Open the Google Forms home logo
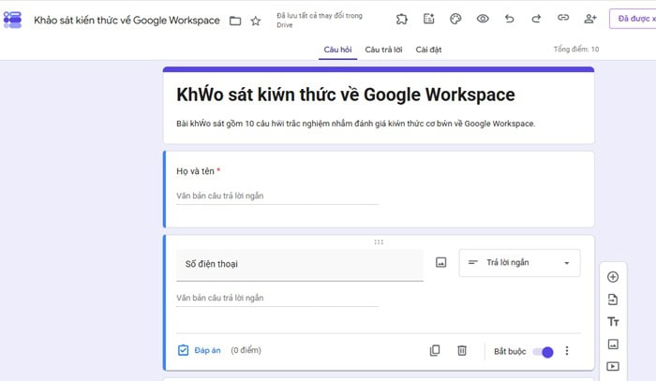Viewport: 656px width, 381px height. (x=12, y=20)
